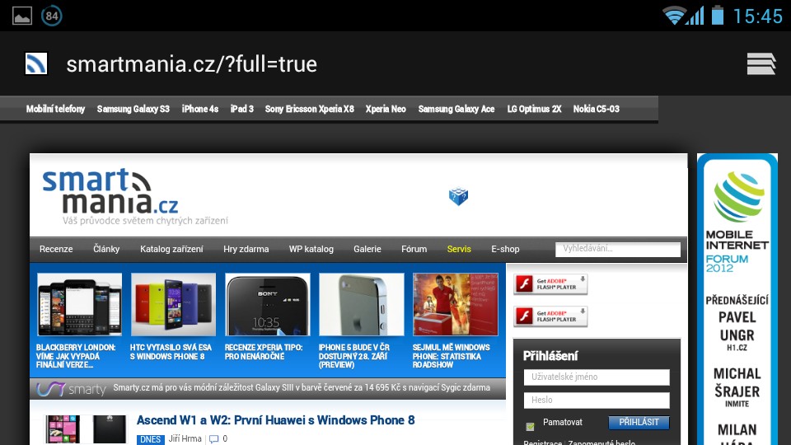Tap the Wi-Fi signal icon

[x=674, y=15]
